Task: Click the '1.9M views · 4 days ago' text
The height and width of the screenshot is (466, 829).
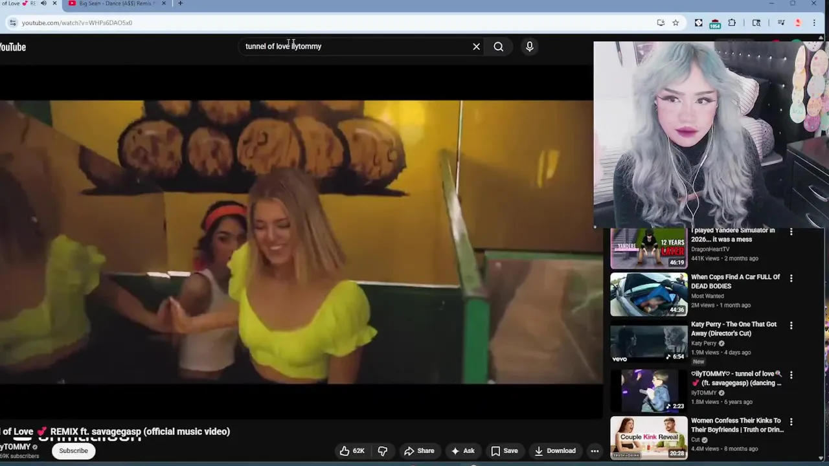Action: 721,353
